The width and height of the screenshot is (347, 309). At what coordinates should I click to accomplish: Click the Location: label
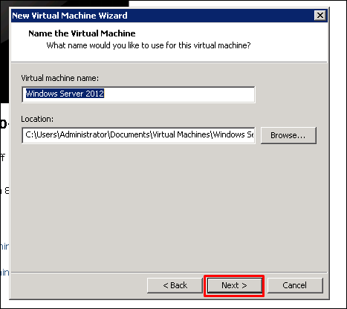coord(37,119)
